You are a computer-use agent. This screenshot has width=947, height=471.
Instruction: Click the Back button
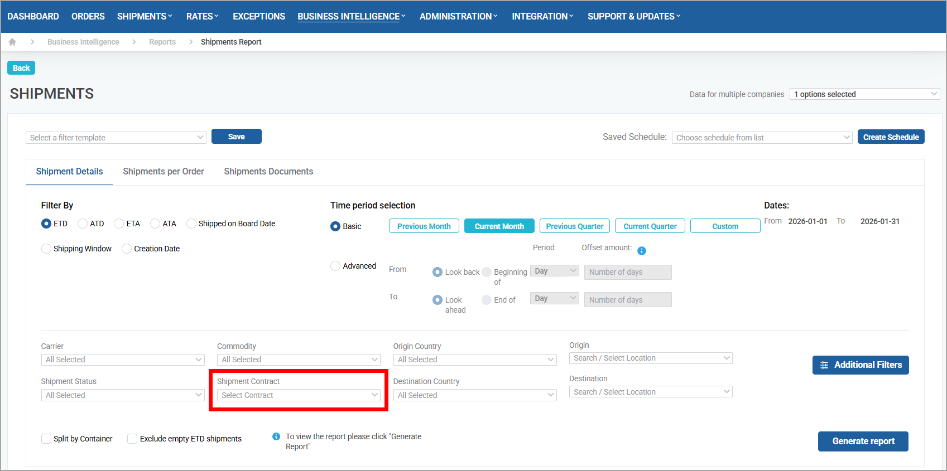(x=21, y=68)
